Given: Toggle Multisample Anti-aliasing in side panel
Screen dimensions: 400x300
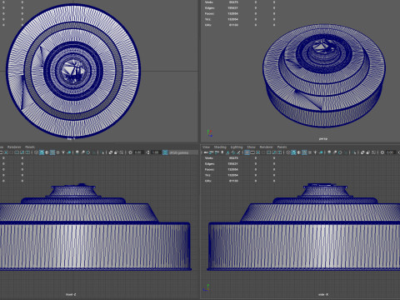Looking at the screenshot, I should click(340, 152).
